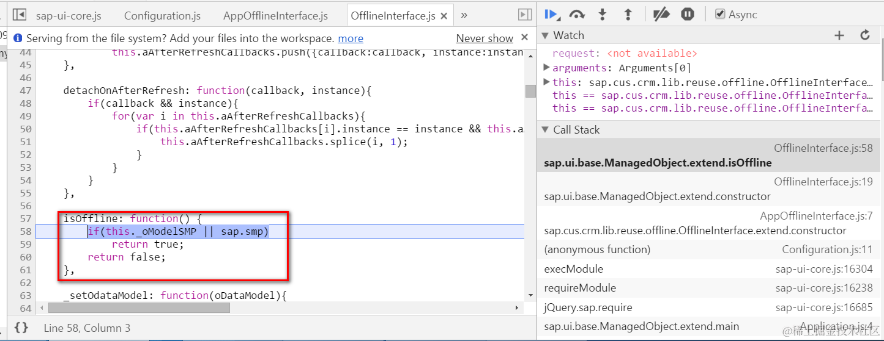Click the 'request: <not available>' watch entry
The width and height of the screenshot is (884, 341).
[x=625, y=53]
